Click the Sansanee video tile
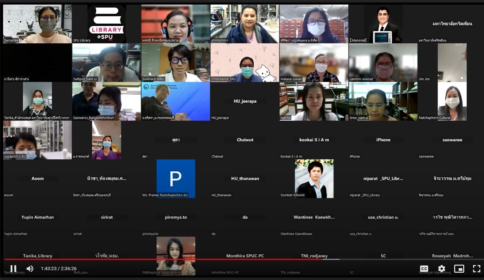This screenshot has width=484, height=280. click(37, 23)
